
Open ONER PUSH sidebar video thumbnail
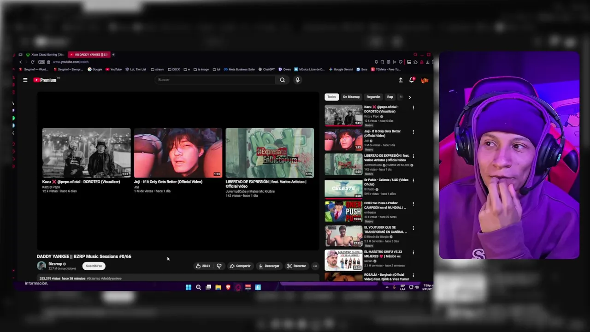(343, 212)
